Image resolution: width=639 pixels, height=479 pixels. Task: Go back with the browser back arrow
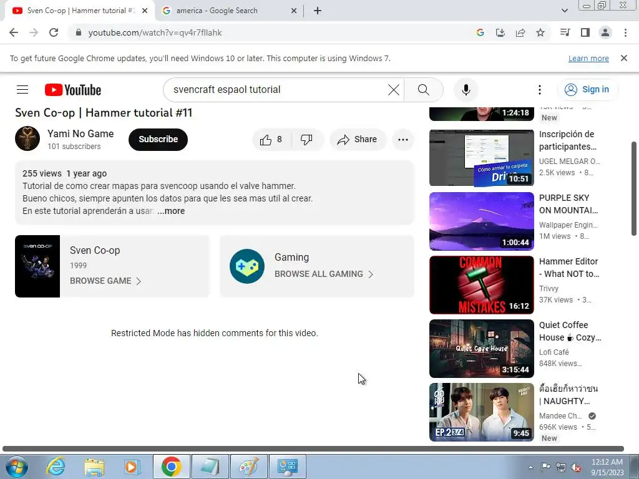14,32
